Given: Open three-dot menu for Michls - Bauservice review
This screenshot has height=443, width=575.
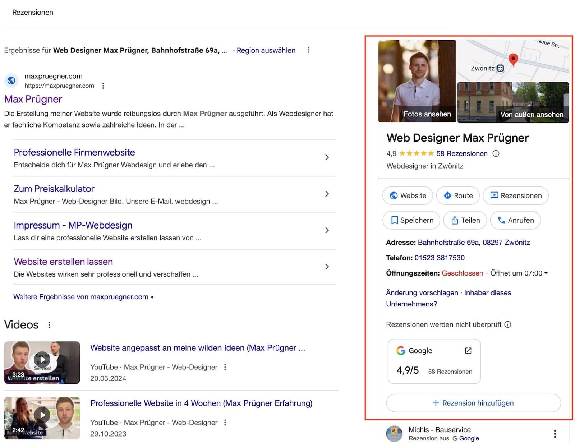Looking at the screenshot, I should [555, 434].
